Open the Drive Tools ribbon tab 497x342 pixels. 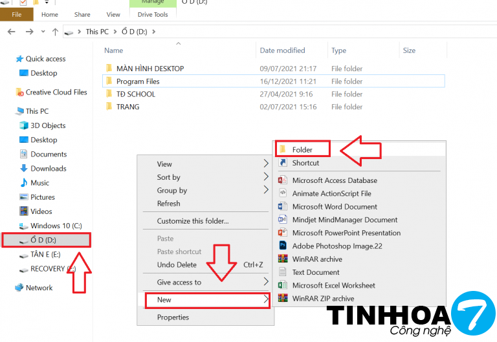point(153,14)
